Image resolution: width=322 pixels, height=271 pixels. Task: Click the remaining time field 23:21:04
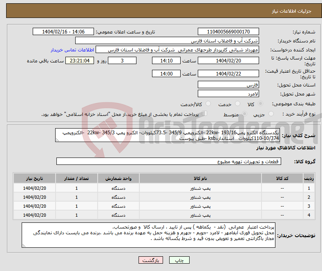(x=80, y=60)
